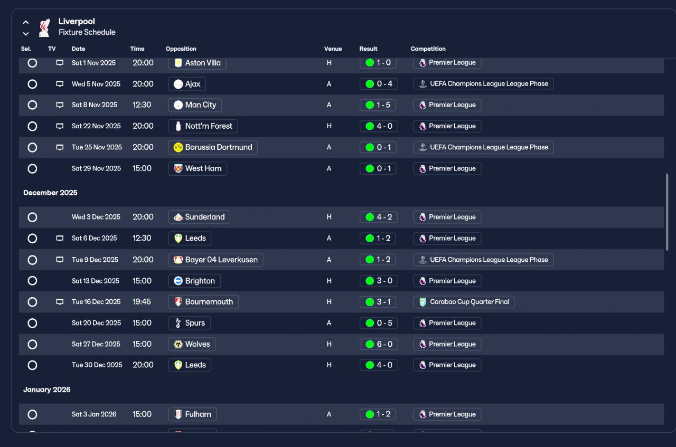The height and width of the screenshot is (447, 676).
Task: Click the Liverpool club crest icon
Action: coord(44,27)
